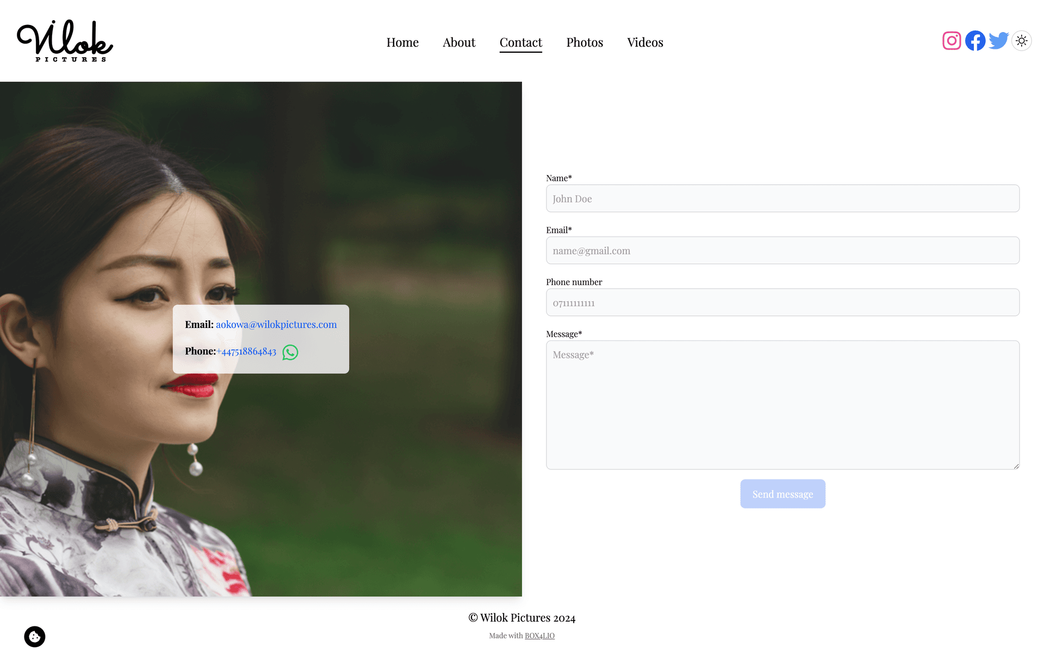The height and width of the screenshot is (652, 1044).
Task: Click the Name input field
Action: pyautogui.click(x=782, y=198)
